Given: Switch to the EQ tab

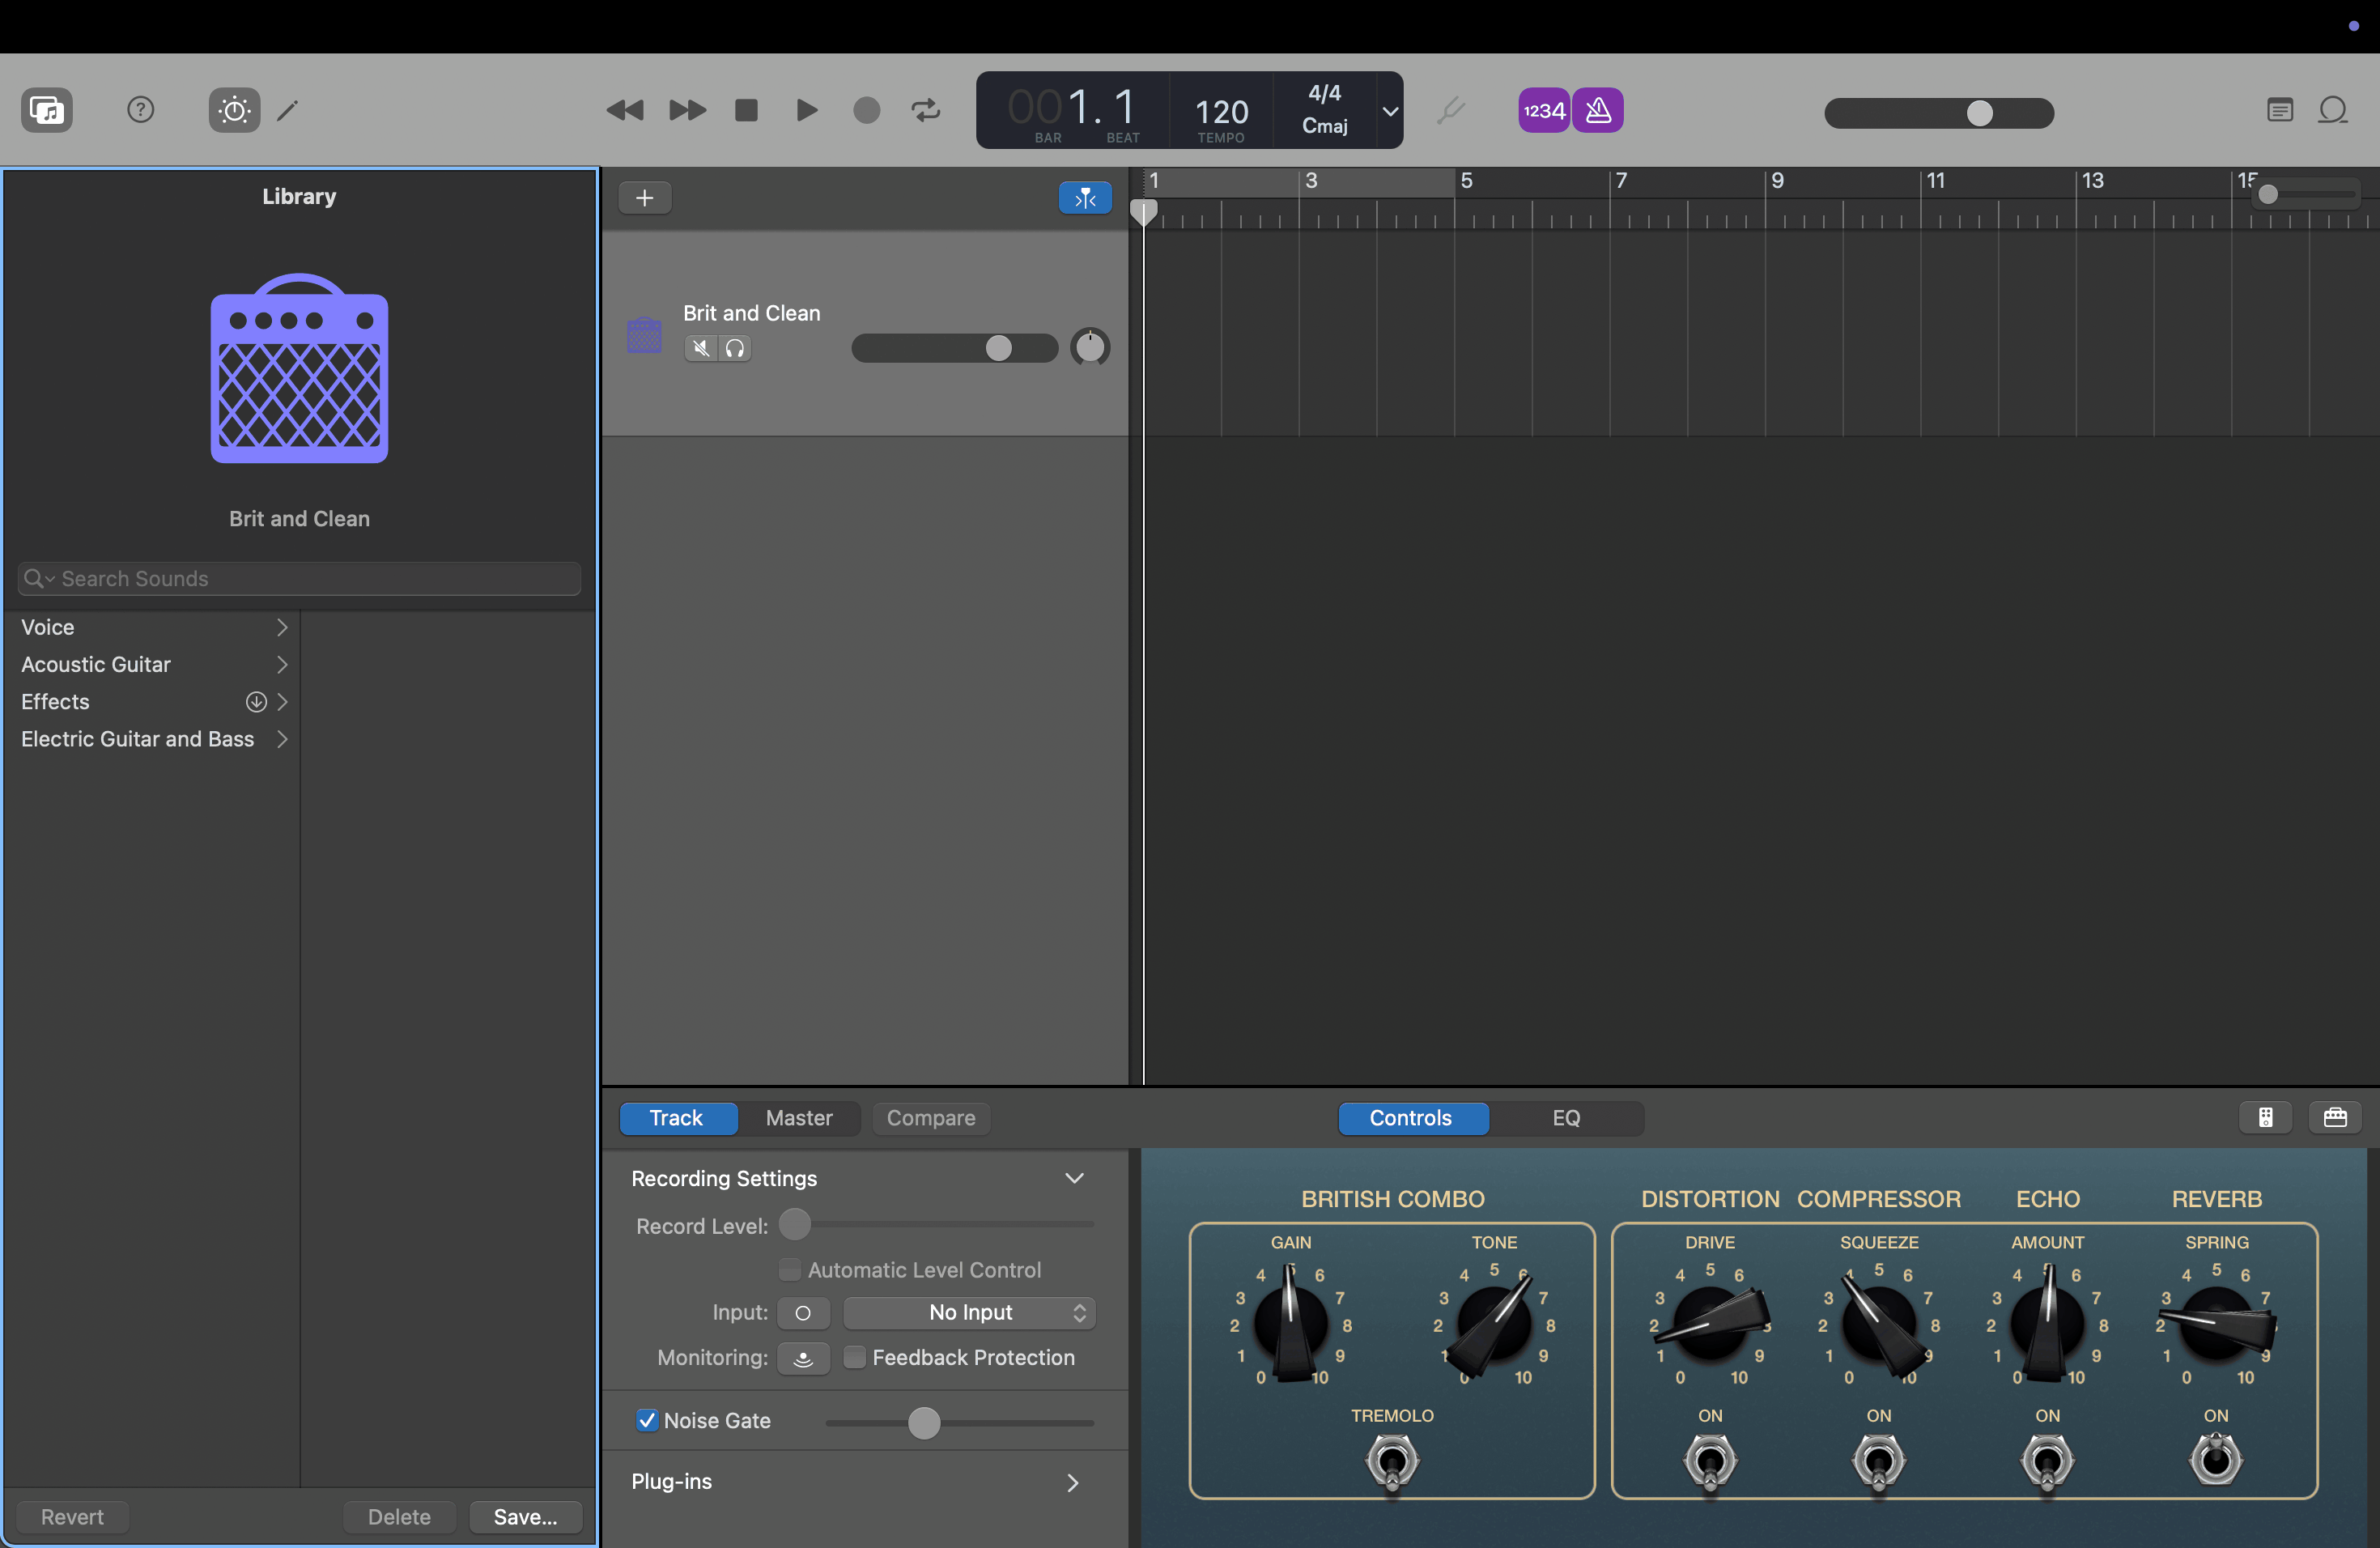Looking at the screenshot, I should (x=1565, y=1118).
